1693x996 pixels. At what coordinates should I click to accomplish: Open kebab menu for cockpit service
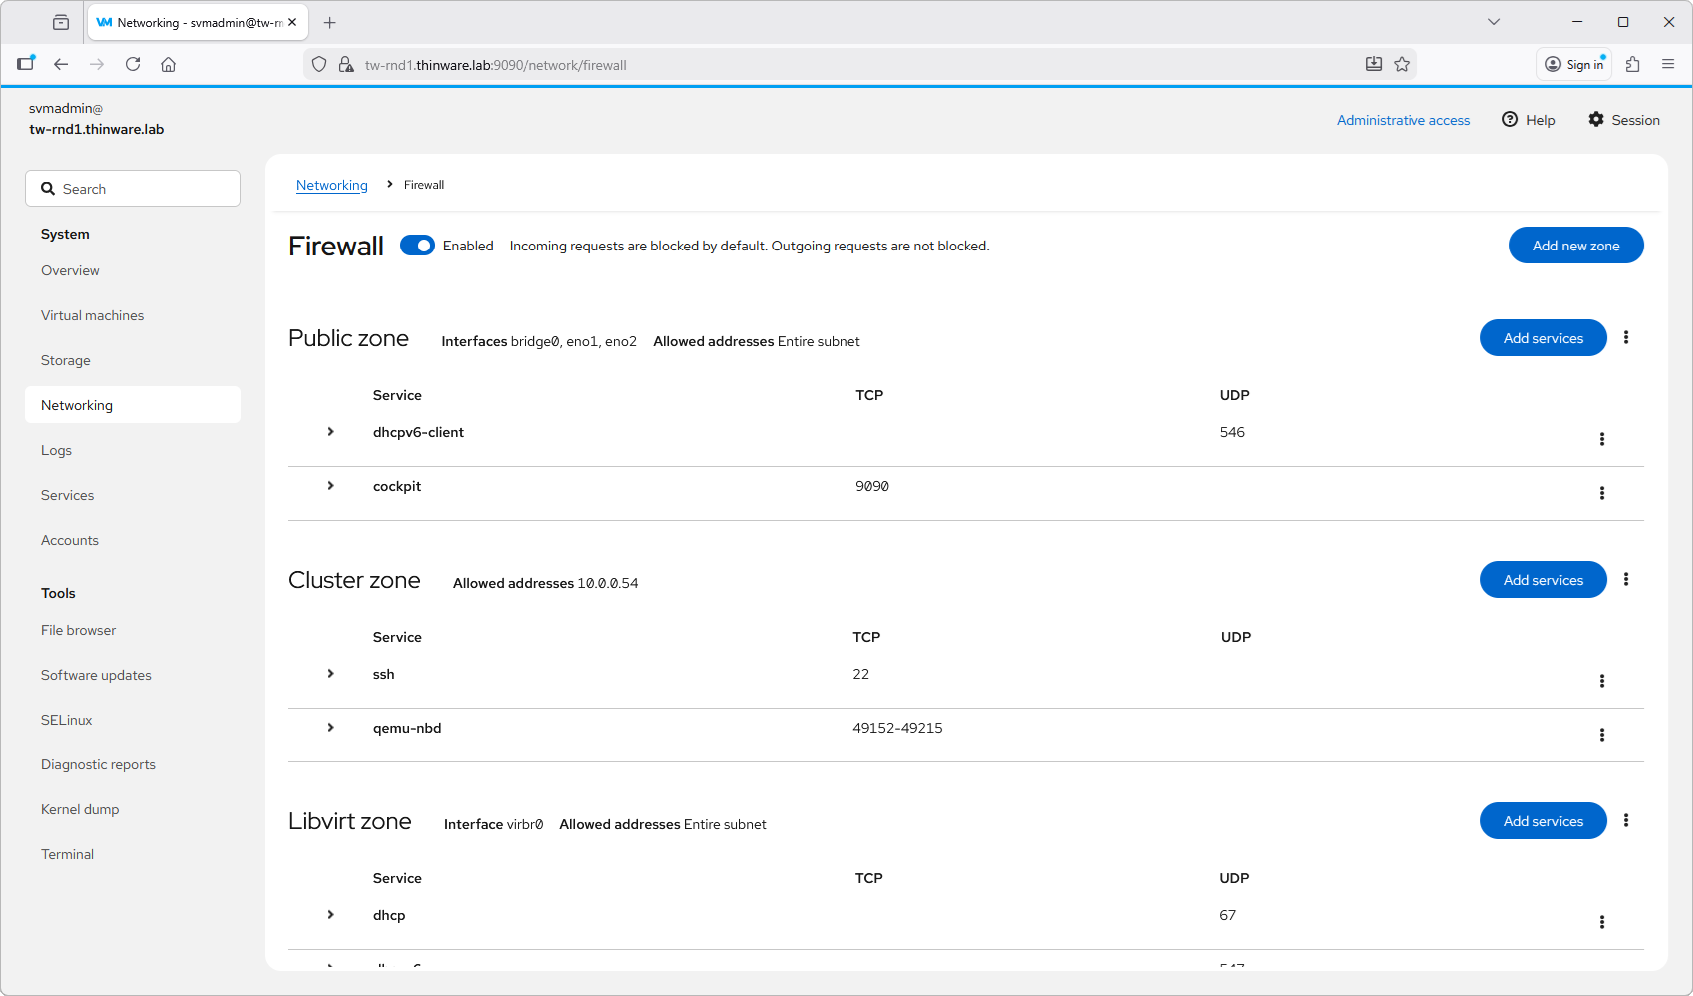pyautogui.click(x=1602, y=493)
